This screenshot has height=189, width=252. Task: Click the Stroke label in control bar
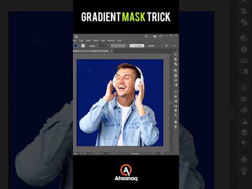(92, 46)
